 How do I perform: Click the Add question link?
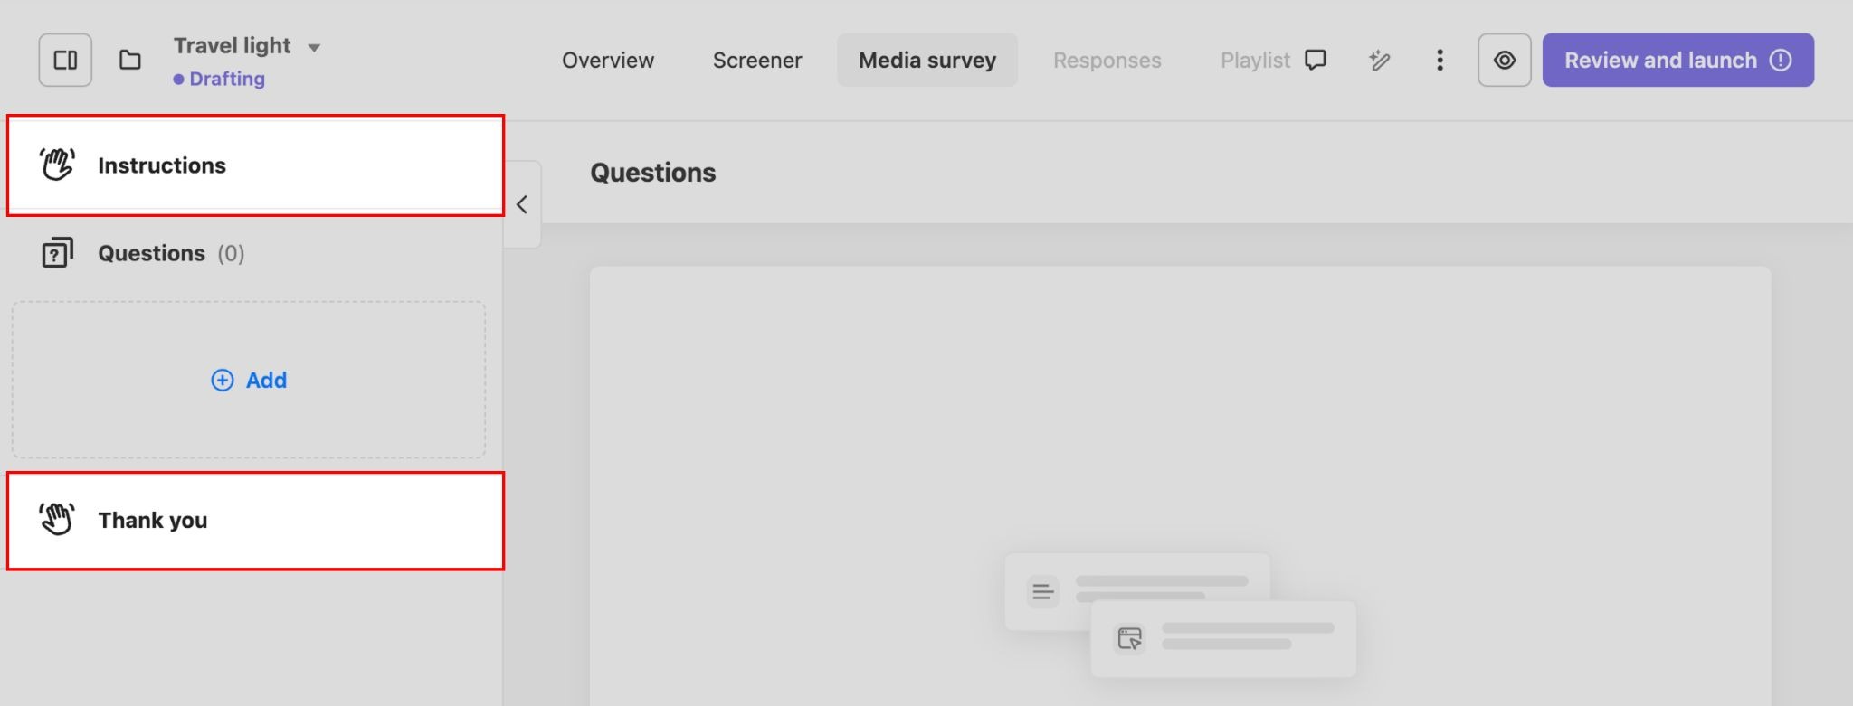266,380
